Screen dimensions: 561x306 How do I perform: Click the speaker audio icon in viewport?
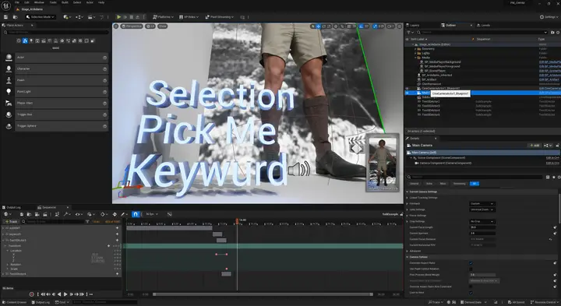pos(298,169)
